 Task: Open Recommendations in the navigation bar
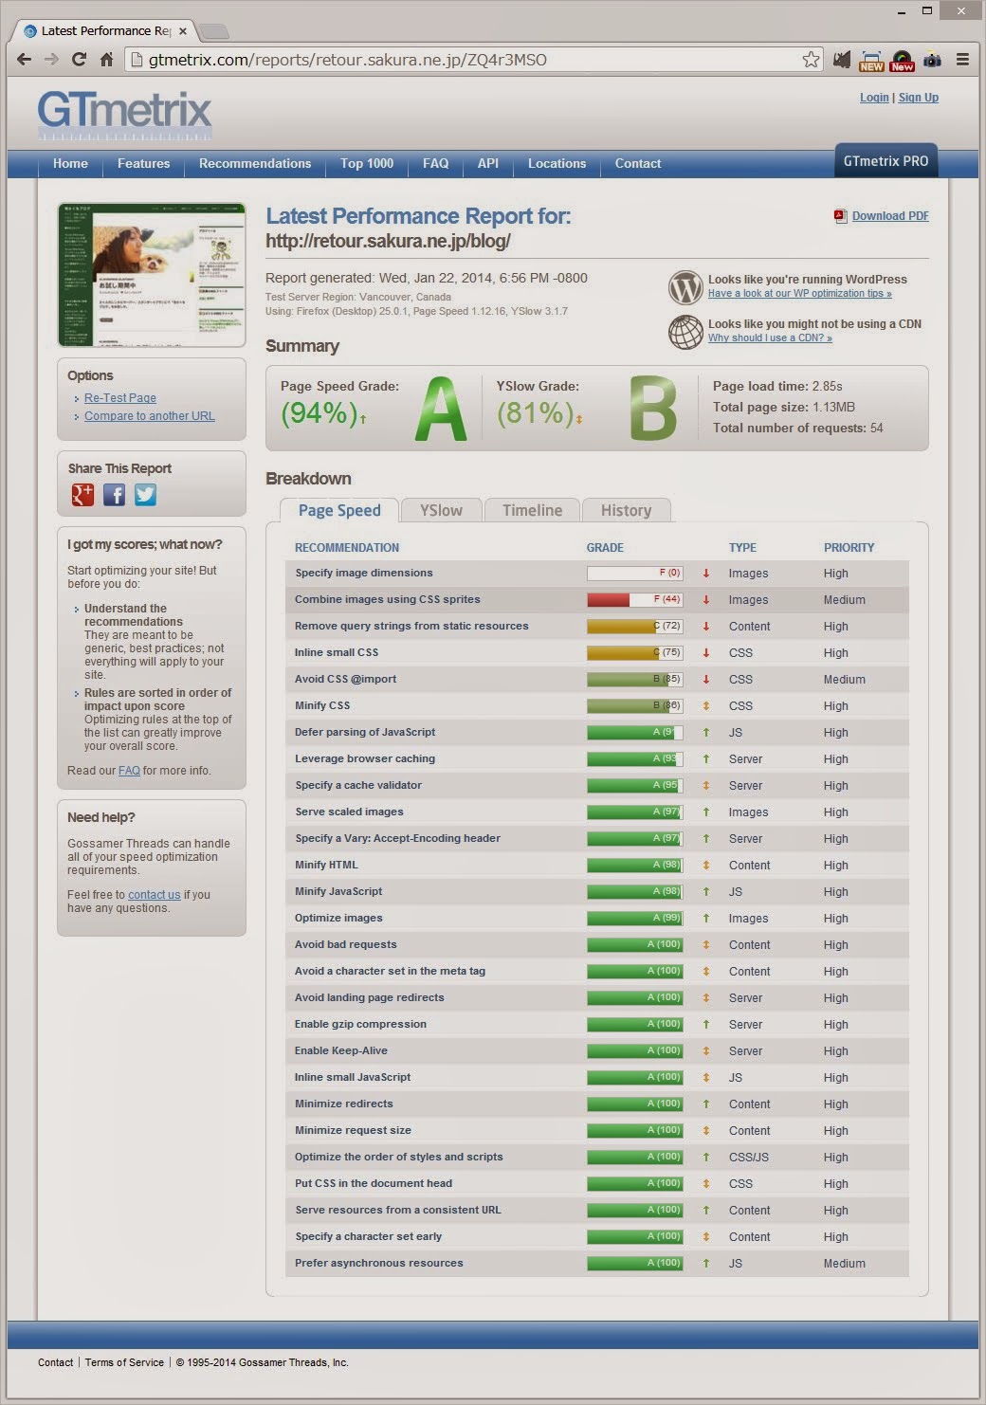point(255,163)
